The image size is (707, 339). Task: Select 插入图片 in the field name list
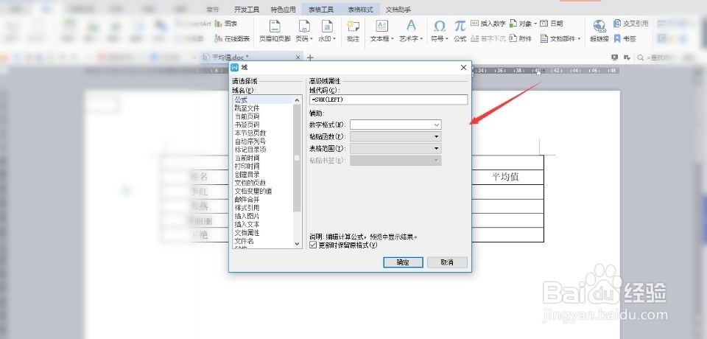[x=247, y=216]
